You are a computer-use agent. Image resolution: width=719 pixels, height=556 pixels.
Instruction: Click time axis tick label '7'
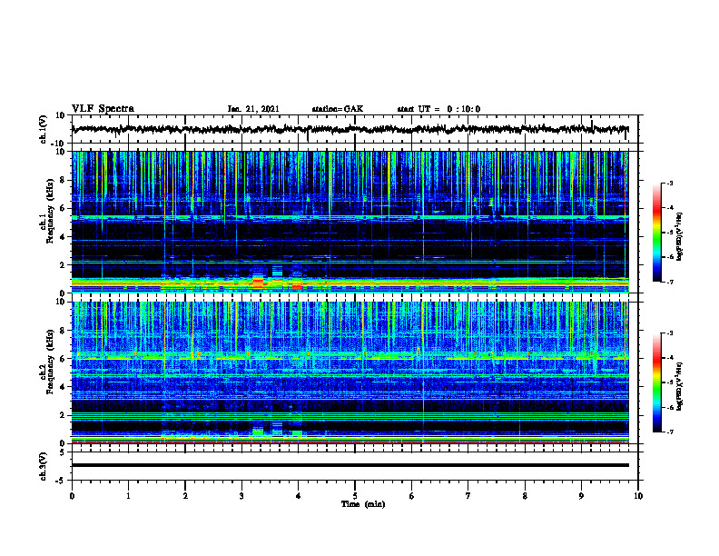(x=468, y=496)
